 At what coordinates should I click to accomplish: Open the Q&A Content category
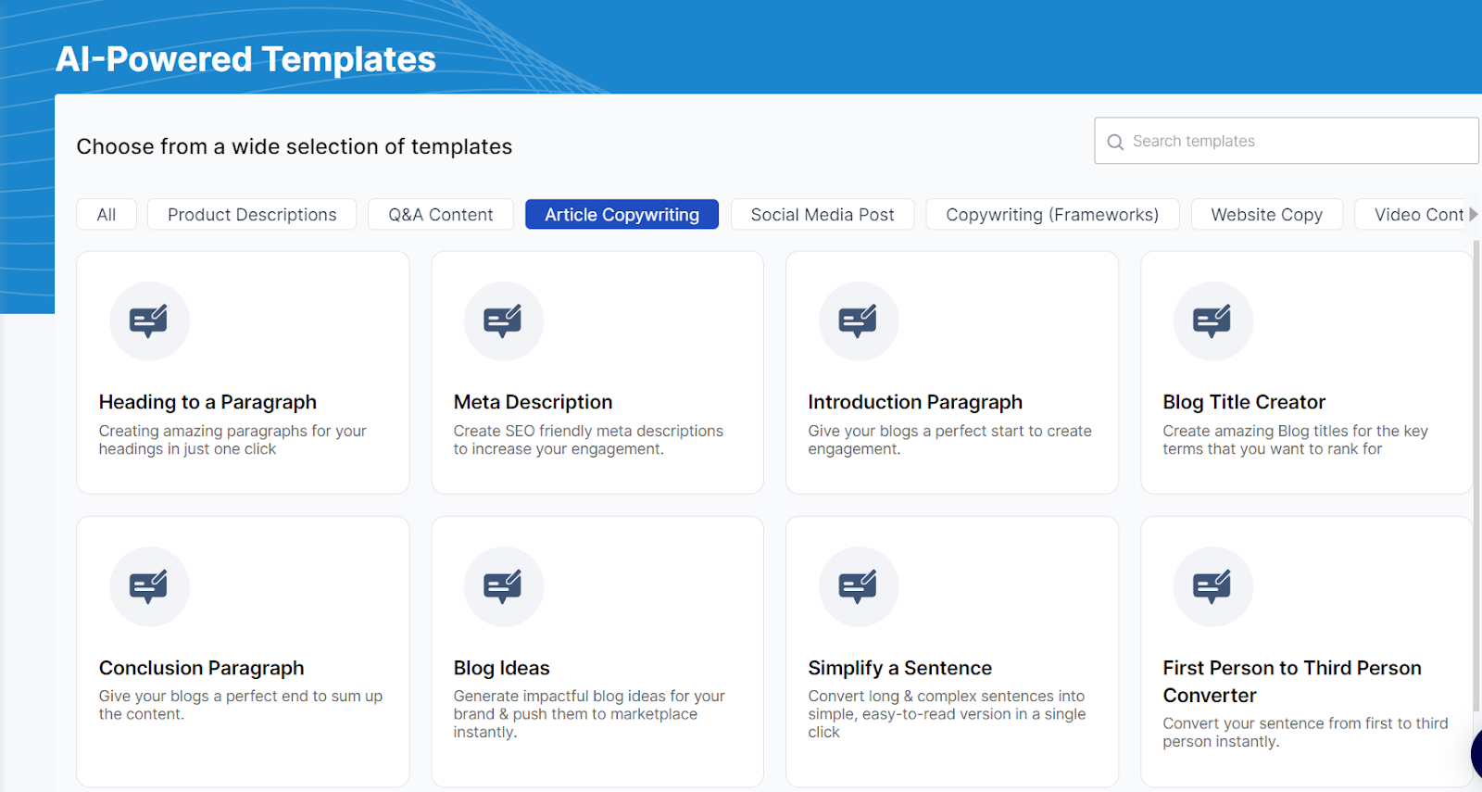click(x=441, y=215)
